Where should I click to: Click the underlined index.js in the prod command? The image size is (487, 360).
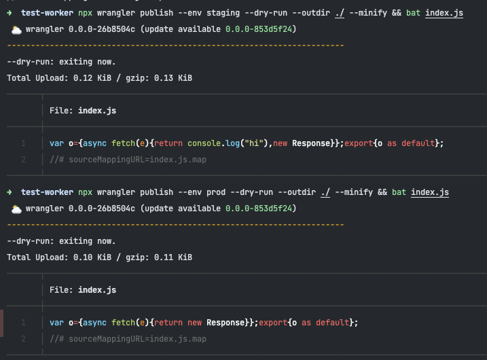tap(430, 193)
